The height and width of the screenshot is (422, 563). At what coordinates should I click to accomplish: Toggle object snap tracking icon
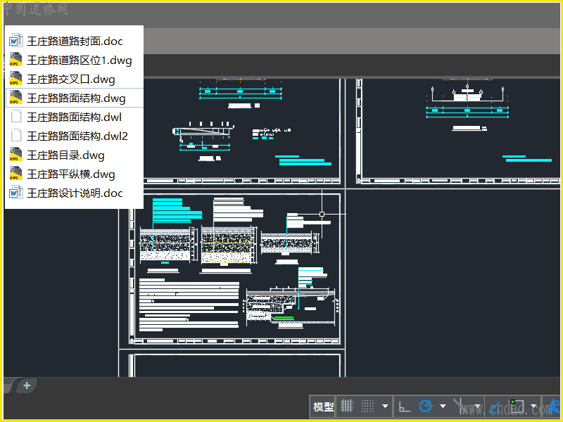[496, 407]
